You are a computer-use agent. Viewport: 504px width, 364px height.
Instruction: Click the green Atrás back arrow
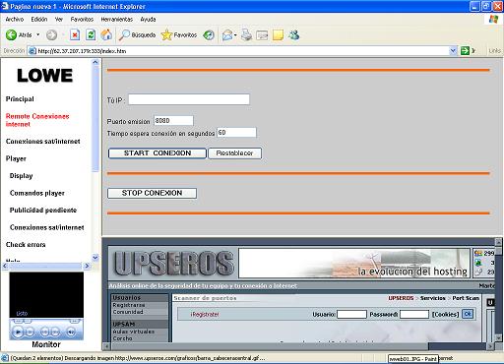coord(11,34)
